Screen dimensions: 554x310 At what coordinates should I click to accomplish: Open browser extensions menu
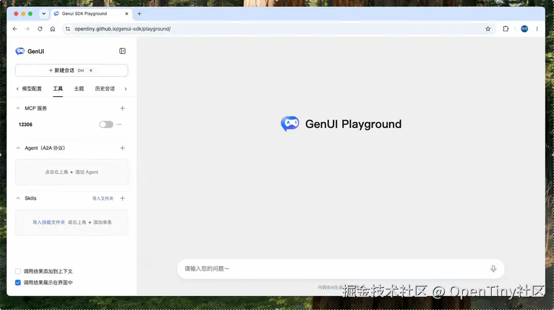click(506, 29)
